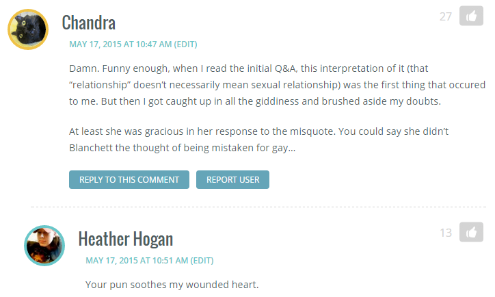
Task: Click the Report User button
Action: (x=232, y=180)
